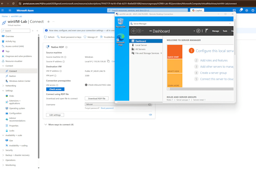Open Cloud Shell in the Azure header
The height and width of the screenshot is (170, 256).
[x=234, y=11]
